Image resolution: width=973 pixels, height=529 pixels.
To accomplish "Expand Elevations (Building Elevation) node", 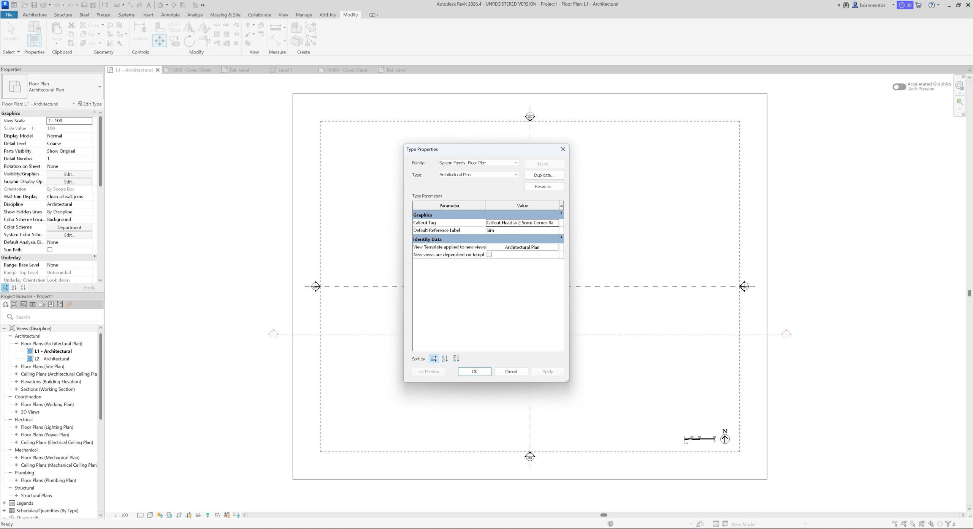I will coord(16,382).
